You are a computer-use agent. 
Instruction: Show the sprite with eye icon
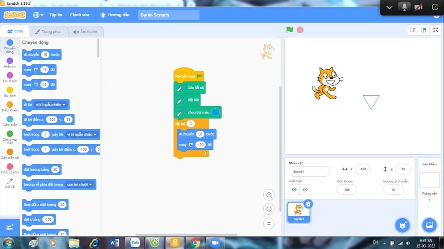point(294,190)
